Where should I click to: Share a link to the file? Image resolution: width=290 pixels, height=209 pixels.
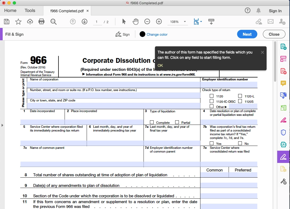point(259,22)
